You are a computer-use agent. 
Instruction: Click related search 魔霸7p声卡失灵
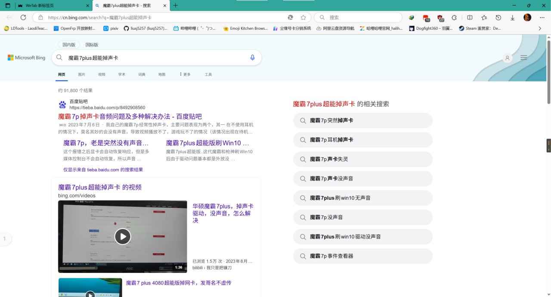coord(363,159)
